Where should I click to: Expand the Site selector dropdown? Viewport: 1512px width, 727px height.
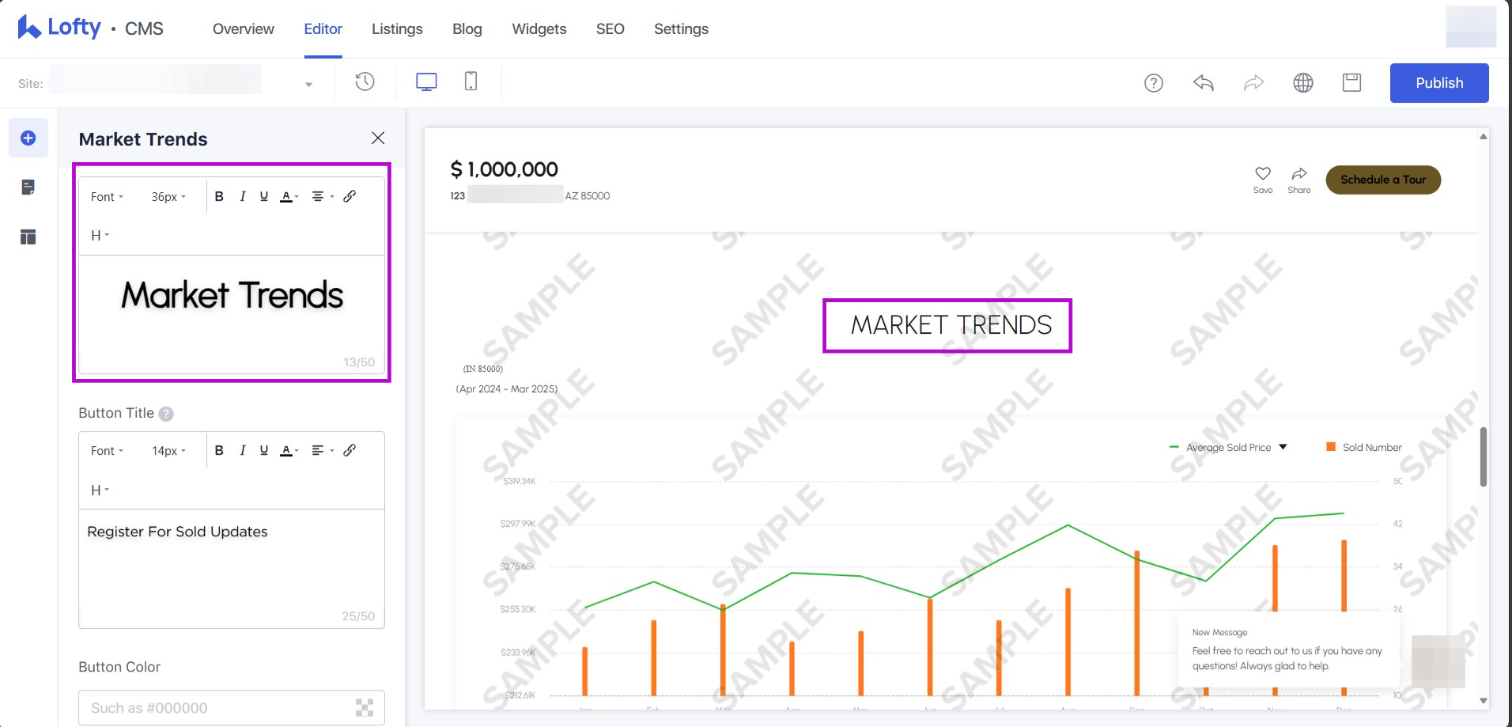pyautogui.click(x=308, y=84)
